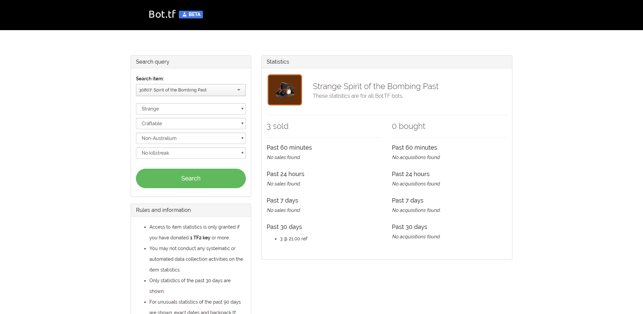Click the Past 30 days sold heading

pyautogui.click(x=284, y=227)
